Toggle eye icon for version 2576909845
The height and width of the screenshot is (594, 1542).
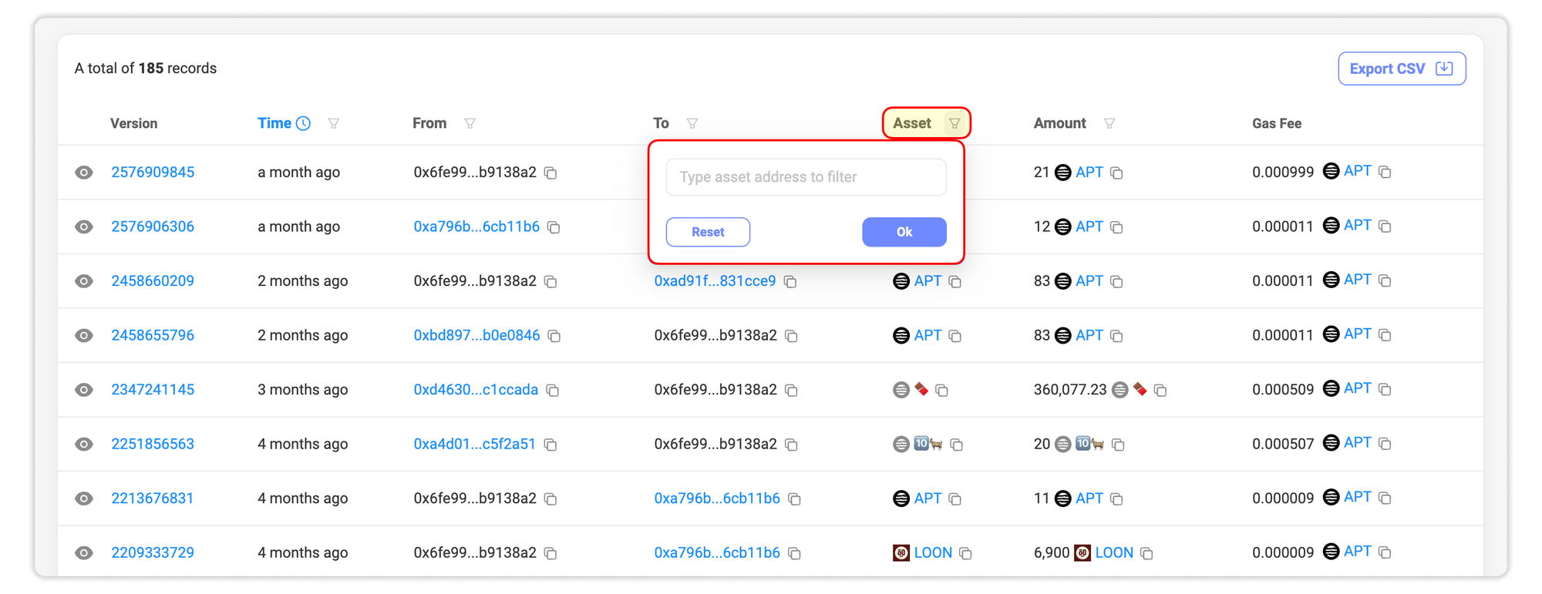(x=84, y=173)
